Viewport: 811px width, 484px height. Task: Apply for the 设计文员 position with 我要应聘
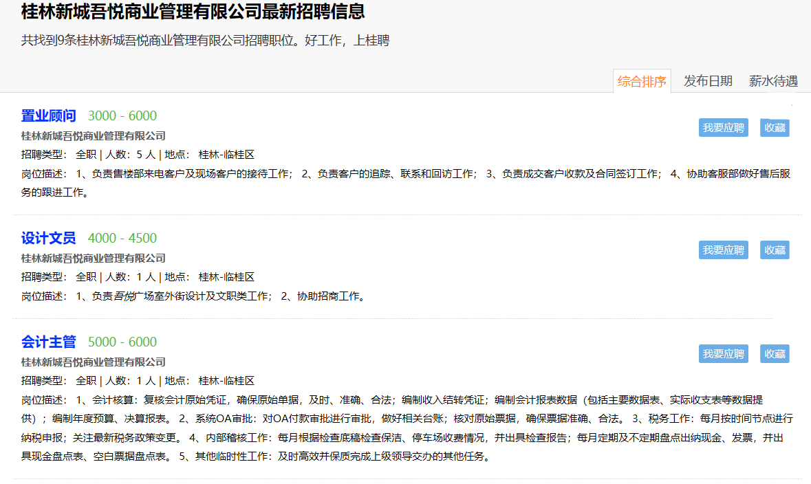coord(723,250)
